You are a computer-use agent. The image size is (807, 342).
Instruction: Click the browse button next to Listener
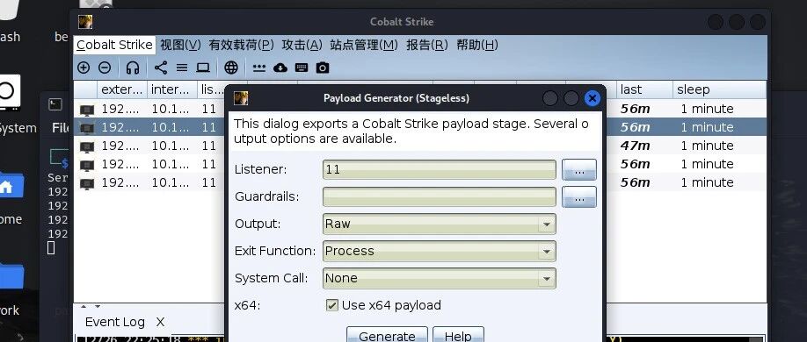coord(579,169)
